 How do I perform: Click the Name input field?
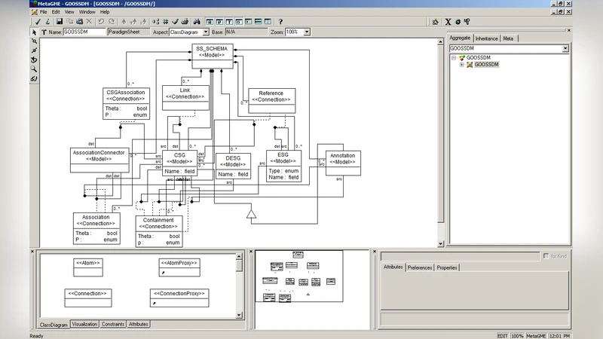[83, 32]
